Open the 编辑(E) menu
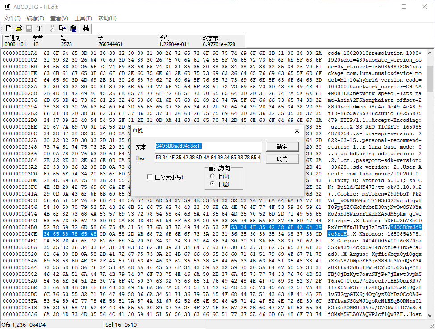This screenshot has width=435, height=329. pos(35,18)
